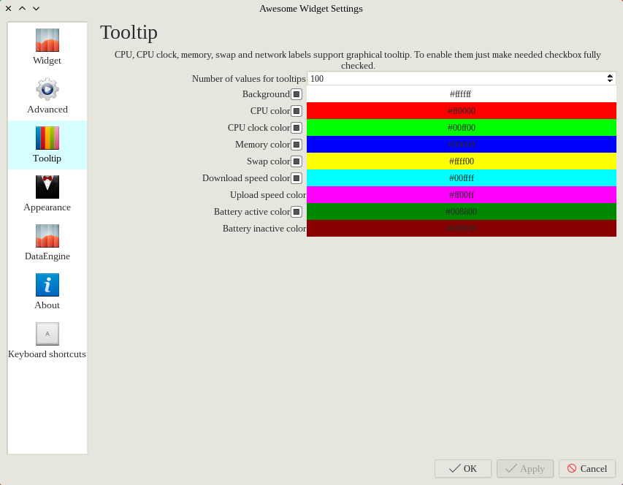Pick the yellow Swap color swatch
Image resolution: width=623 pixels, height=485 pixels.
coord(461,161)
